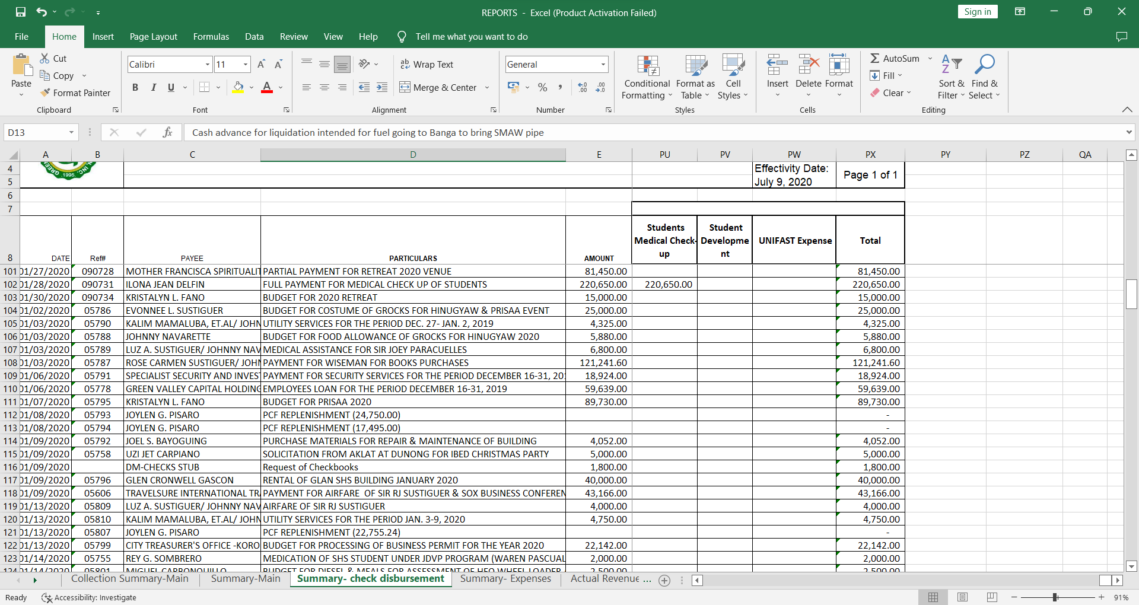Toggle Align Left horizontal alignment
Screen dimensions: 1139x605
pos(307,87)
